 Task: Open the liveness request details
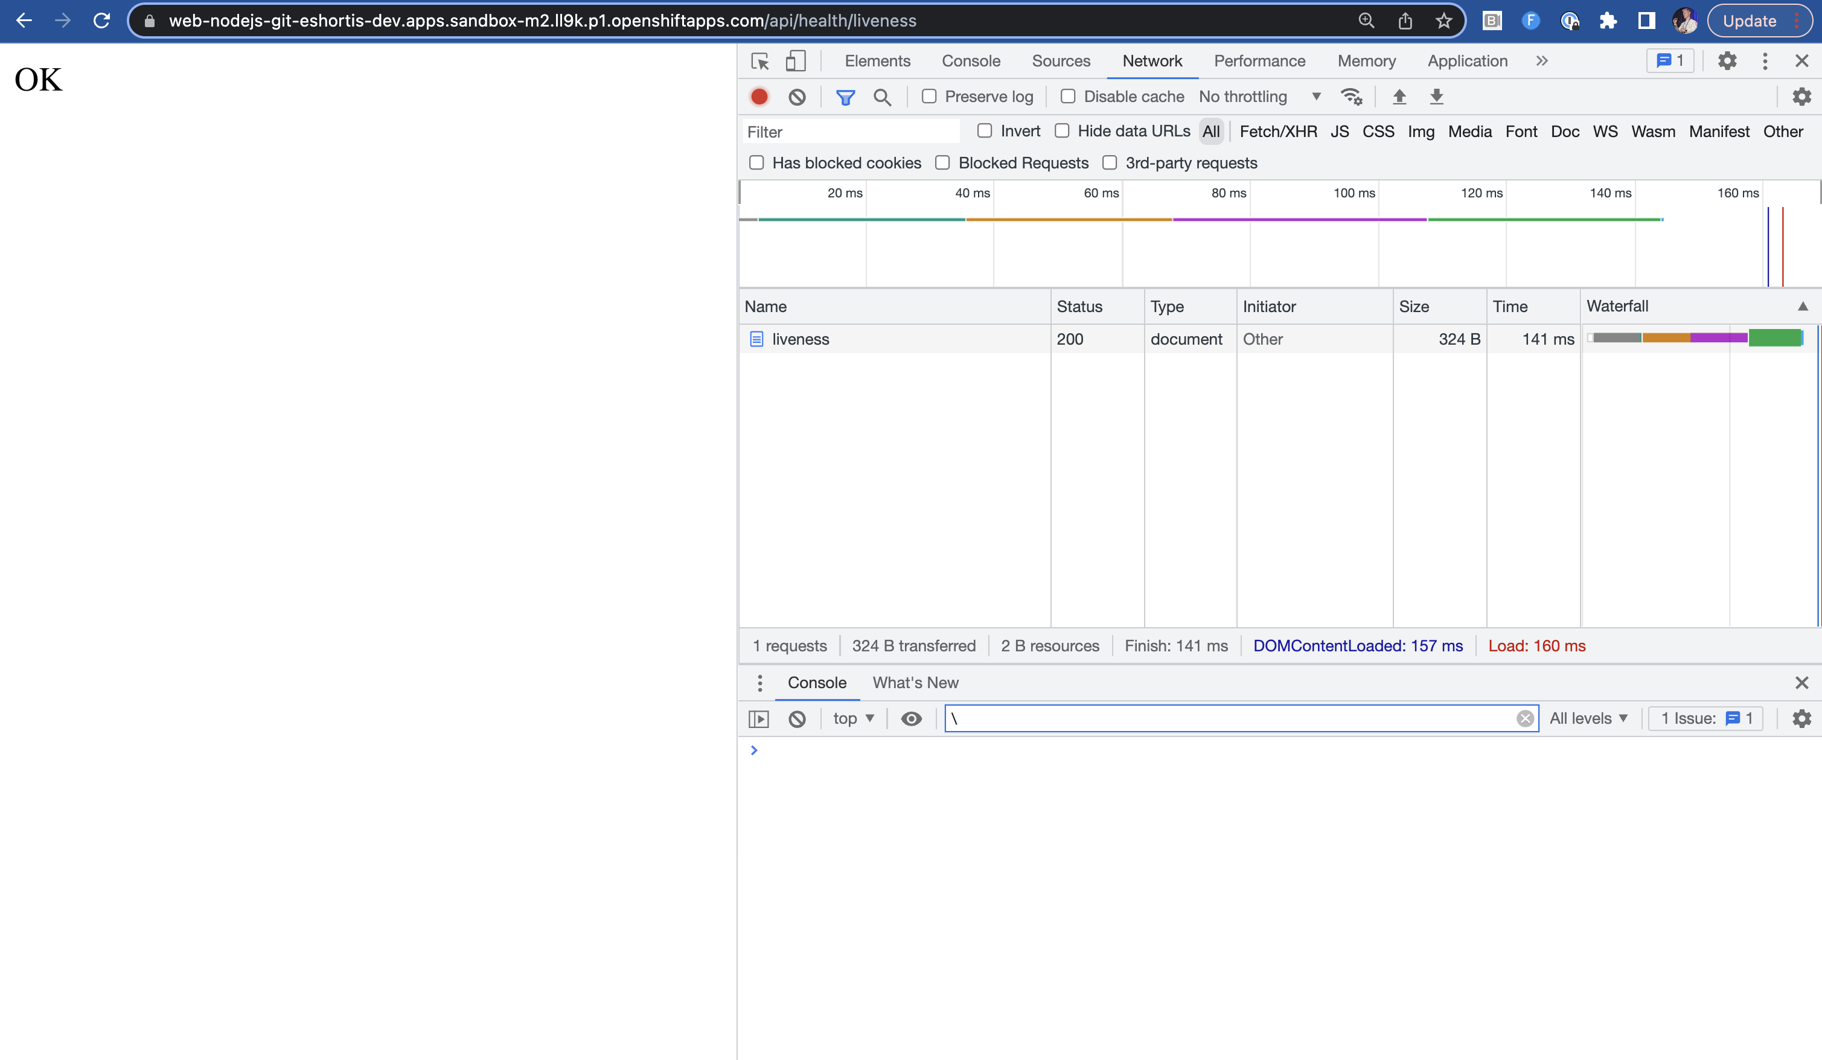point(800,339)
